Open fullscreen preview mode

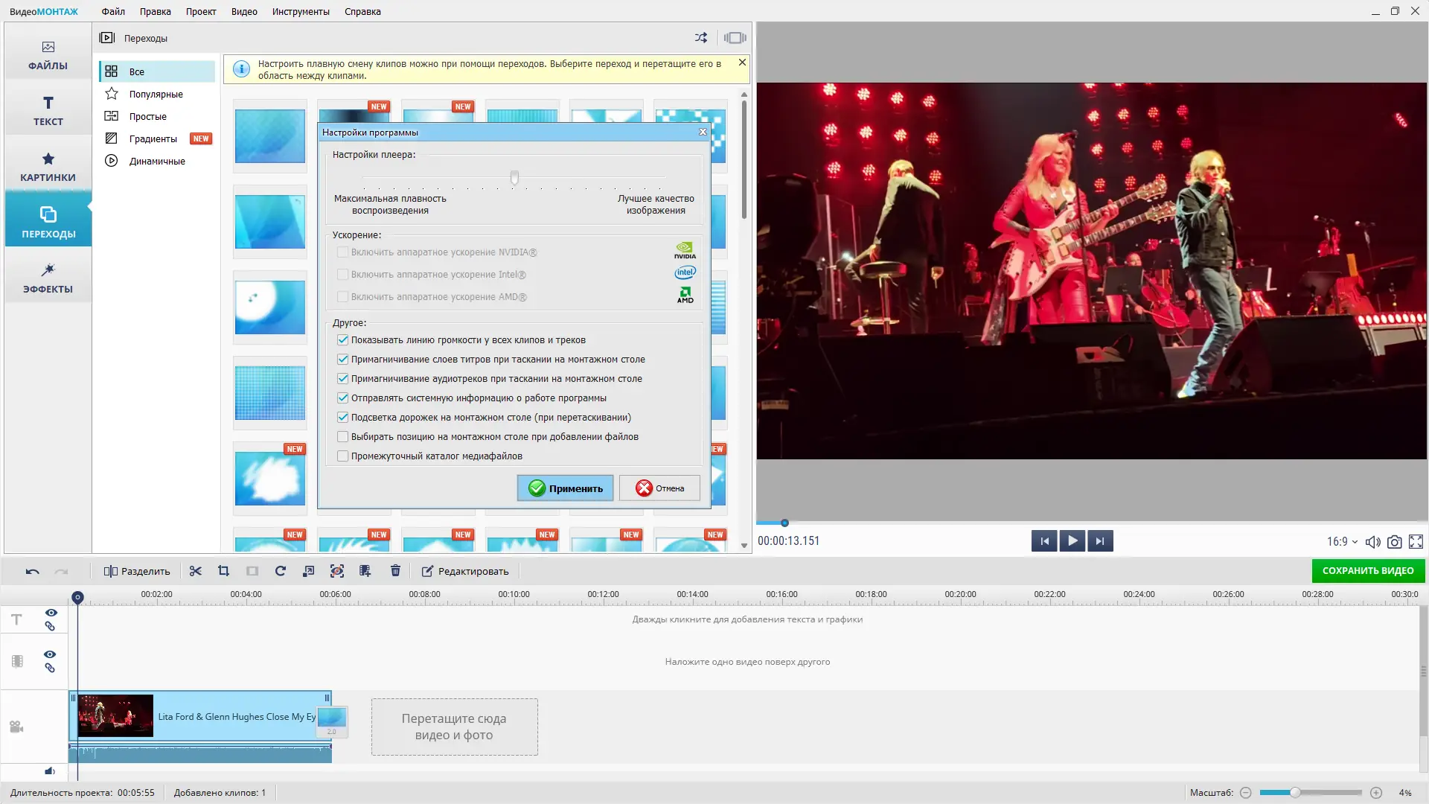point(1416,542)
